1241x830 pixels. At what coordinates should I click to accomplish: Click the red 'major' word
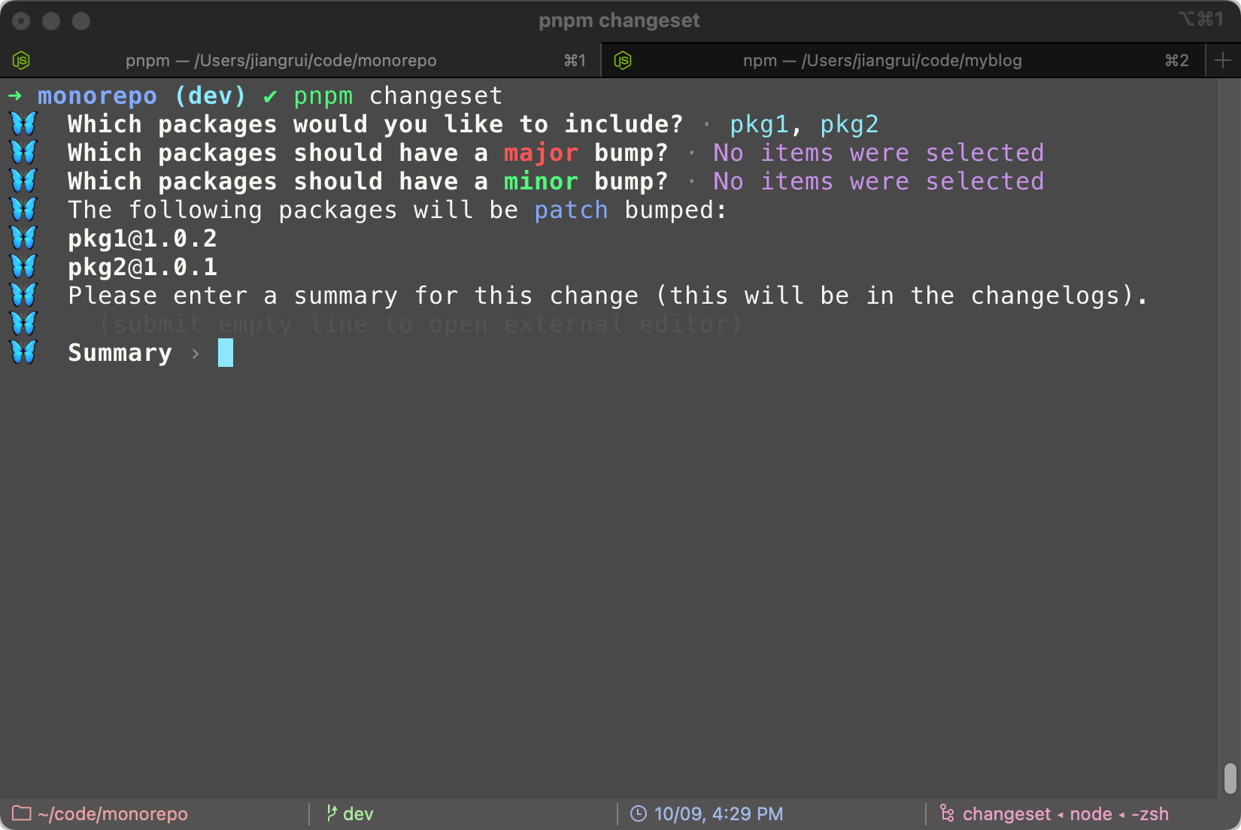tap(541, 153)
